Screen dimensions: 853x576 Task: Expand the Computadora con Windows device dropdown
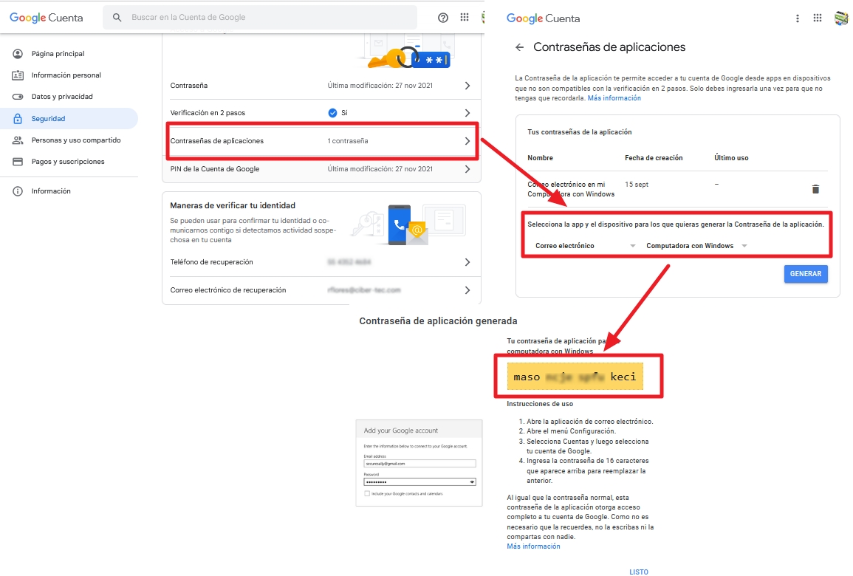pos(696,246)
